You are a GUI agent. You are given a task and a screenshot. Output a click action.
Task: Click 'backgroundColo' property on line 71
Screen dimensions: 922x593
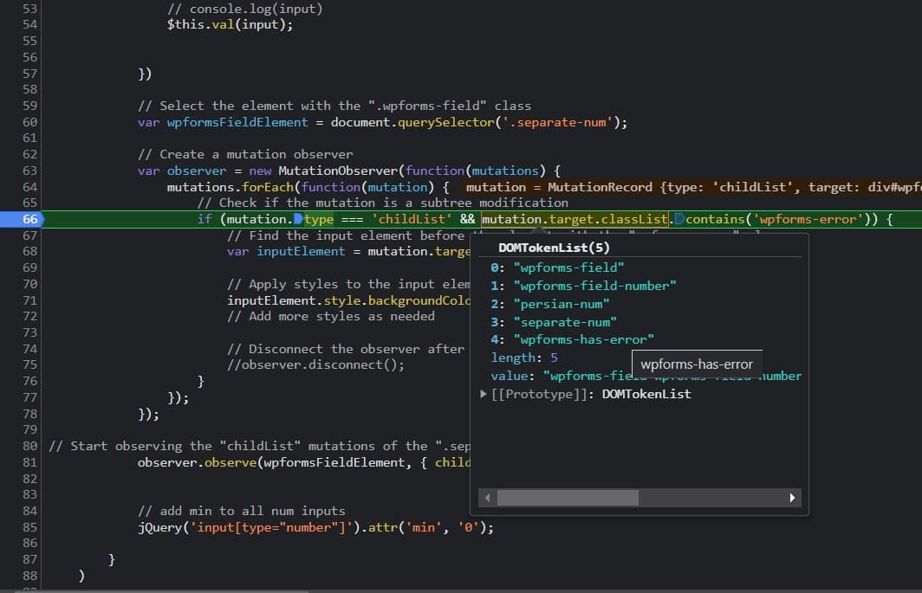[x=419, y=300]
